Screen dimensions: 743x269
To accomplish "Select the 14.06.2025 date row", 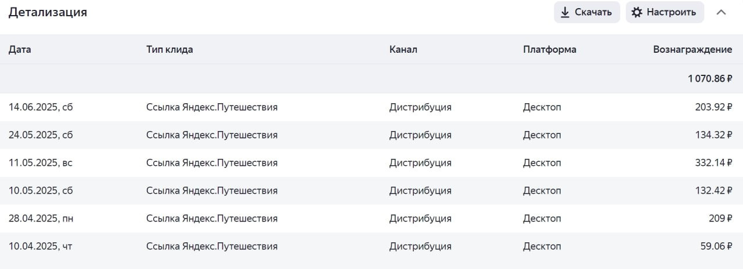I will coord(41,107).
